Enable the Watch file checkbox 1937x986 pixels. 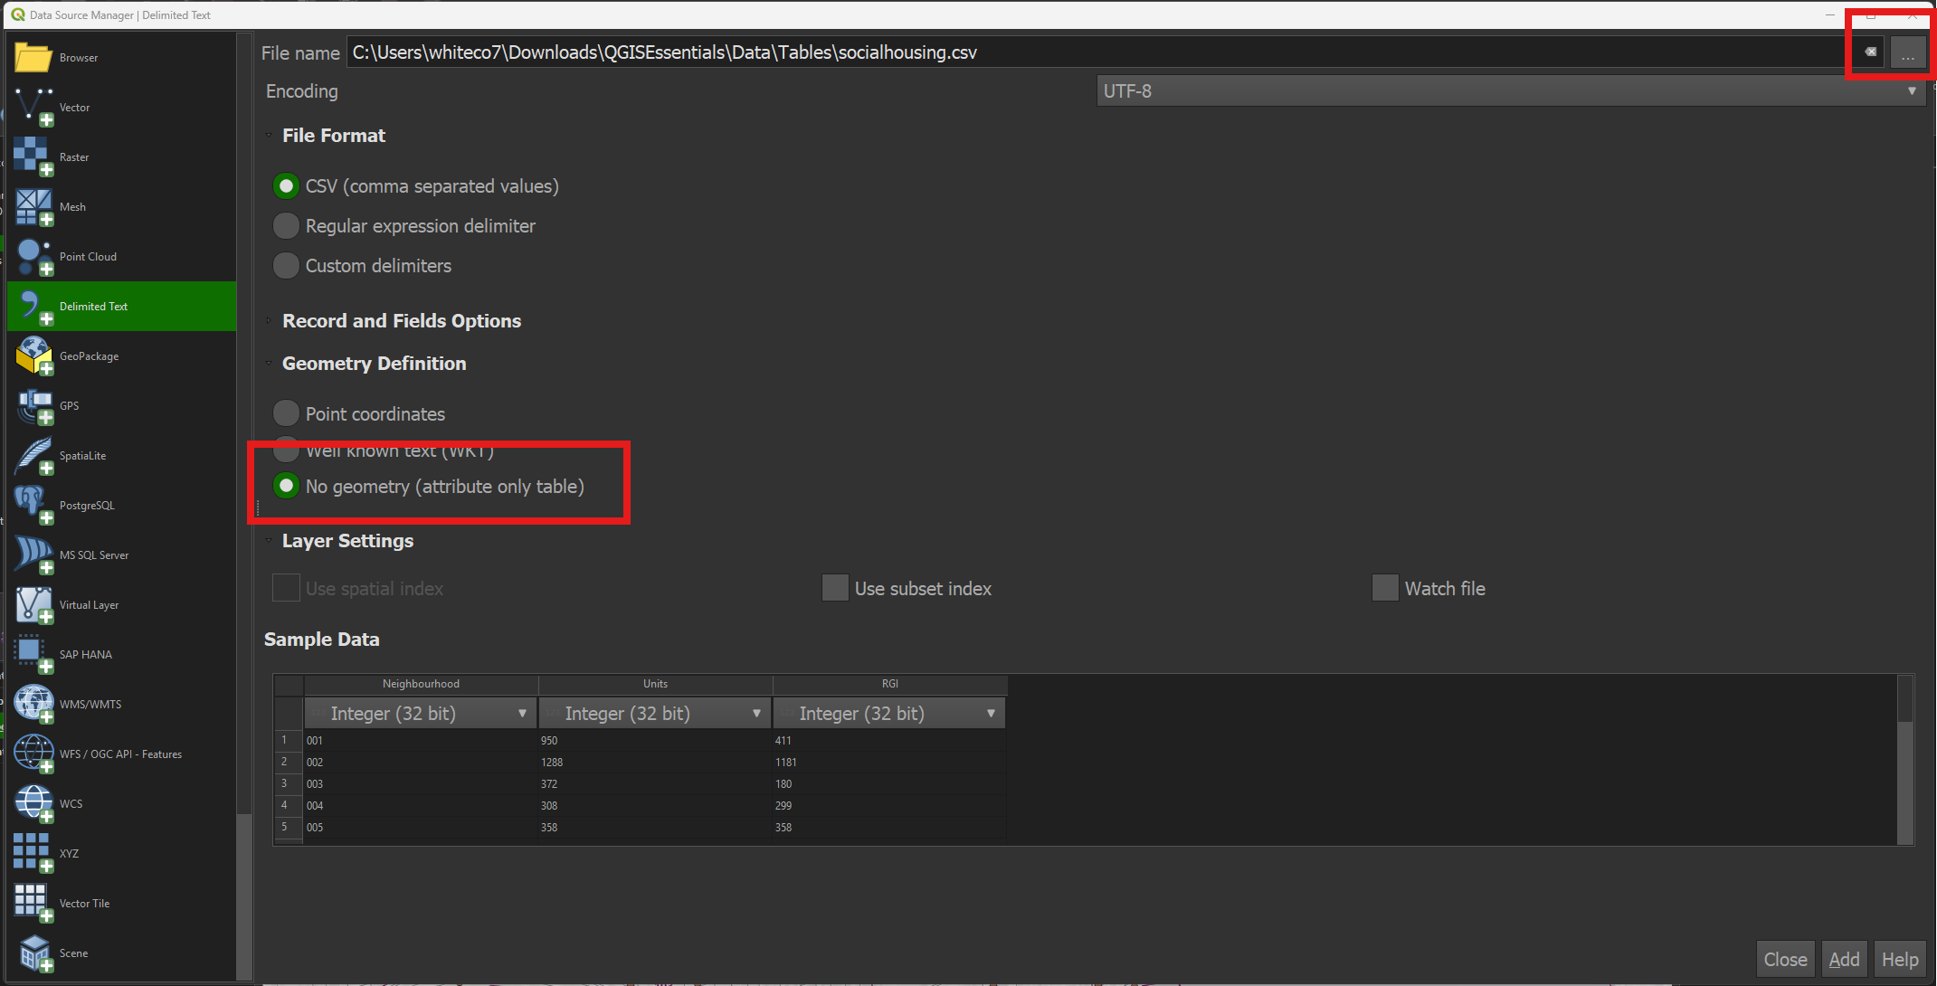pos(1385,588)
